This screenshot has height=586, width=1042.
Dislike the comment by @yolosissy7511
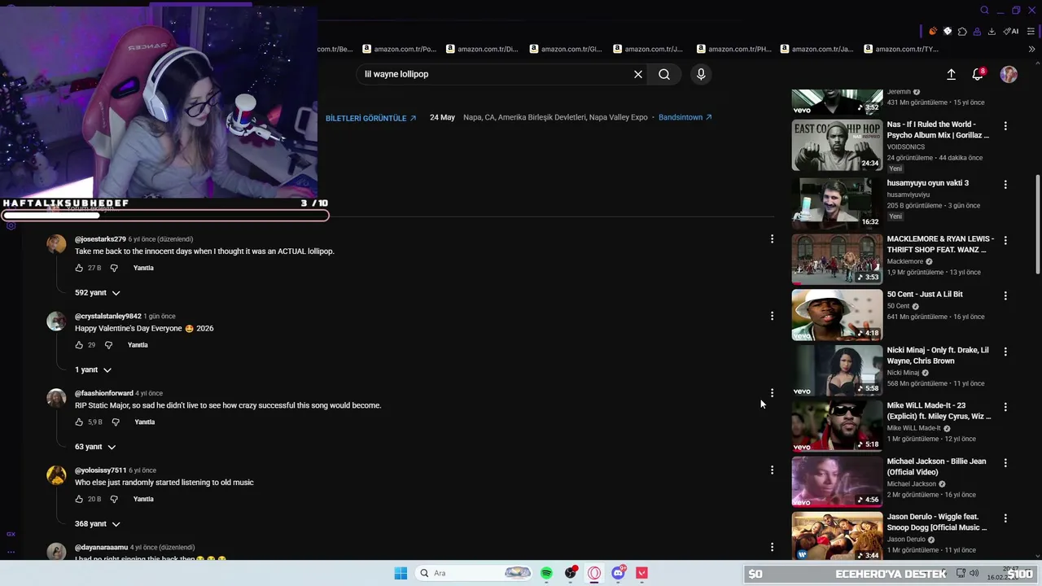point(114,499)
